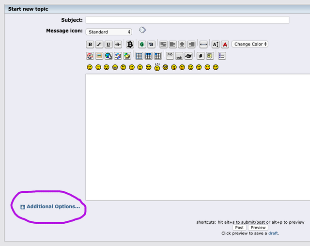Insert a hyperlink with globe icon

click(x=108, y=56)
